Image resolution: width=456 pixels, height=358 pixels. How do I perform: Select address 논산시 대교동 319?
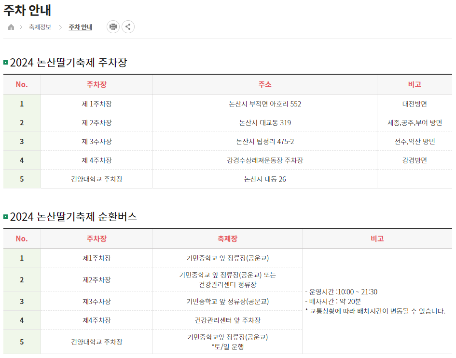(264, 123)
